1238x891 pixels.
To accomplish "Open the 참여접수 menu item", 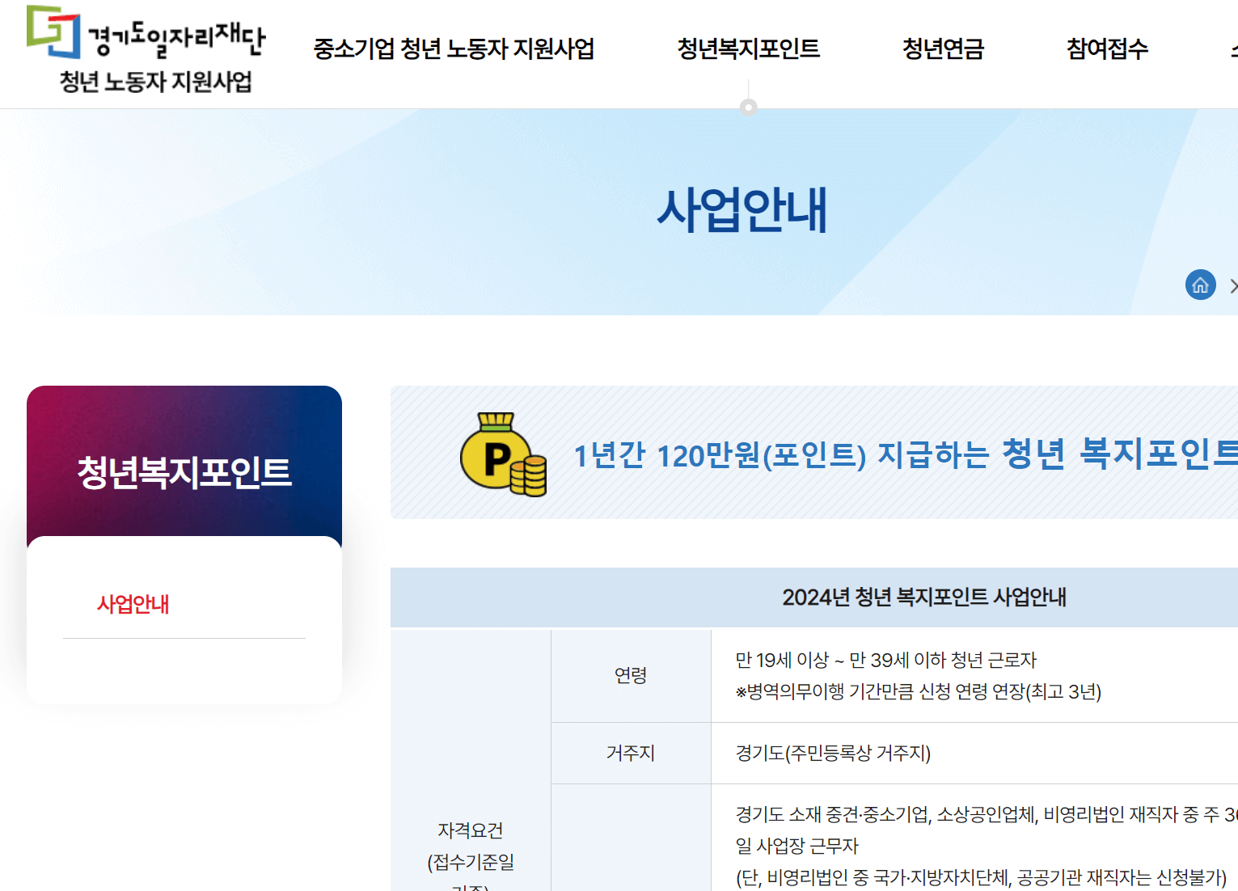I will point(1106,49).
